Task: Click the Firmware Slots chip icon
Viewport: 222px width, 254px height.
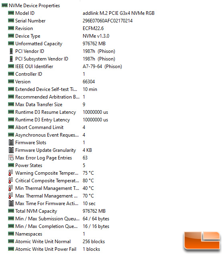Action: coord(11,143)
